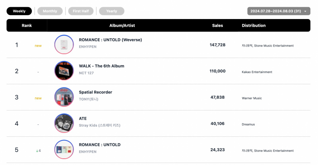Click the dropdown arrow beside the date range
The width and height of the screenshot is (318, 165).
(x=305, y=12)
